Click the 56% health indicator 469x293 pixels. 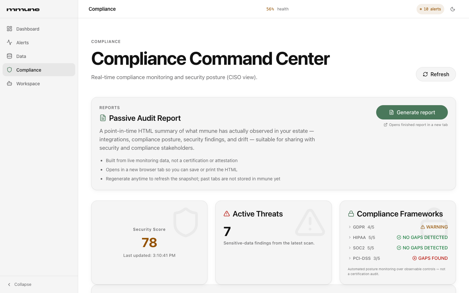tap(277, 9)
